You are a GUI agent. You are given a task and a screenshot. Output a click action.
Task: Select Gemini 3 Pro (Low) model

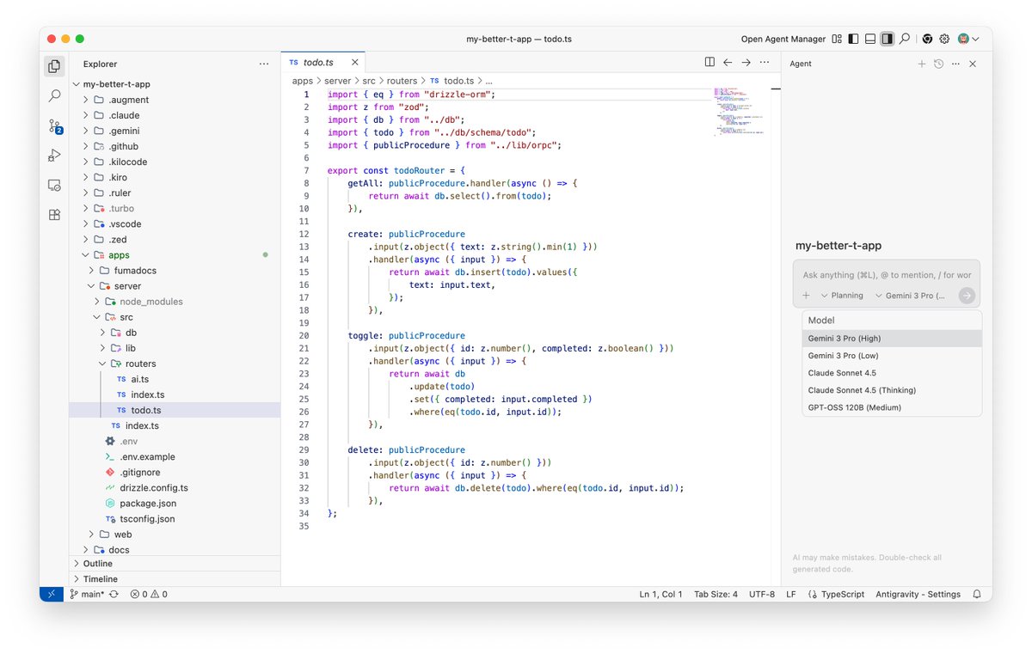892,356
